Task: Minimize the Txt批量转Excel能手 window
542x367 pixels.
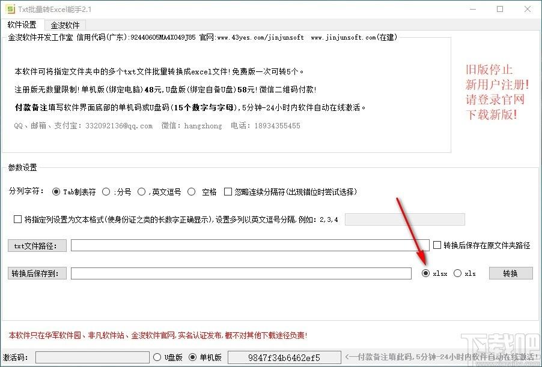Action: (473, 10)
